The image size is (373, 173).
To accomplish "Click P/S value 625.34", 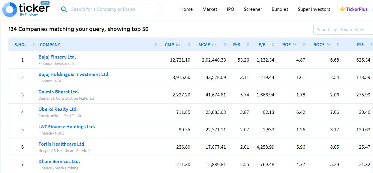I will click(x=363, y=60).
